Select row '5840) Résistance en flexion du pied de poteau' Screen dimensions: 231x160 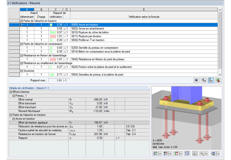point(113,59)
